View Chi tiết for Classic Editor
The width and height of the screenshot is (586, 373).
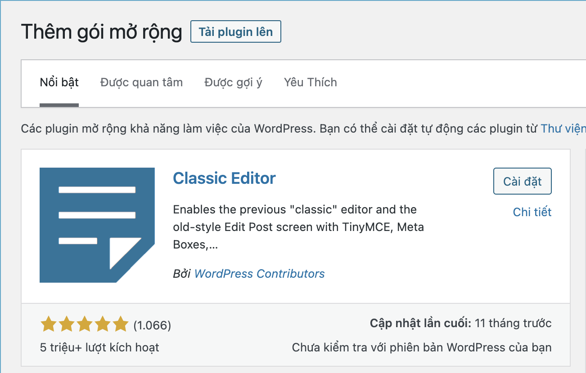532,212
